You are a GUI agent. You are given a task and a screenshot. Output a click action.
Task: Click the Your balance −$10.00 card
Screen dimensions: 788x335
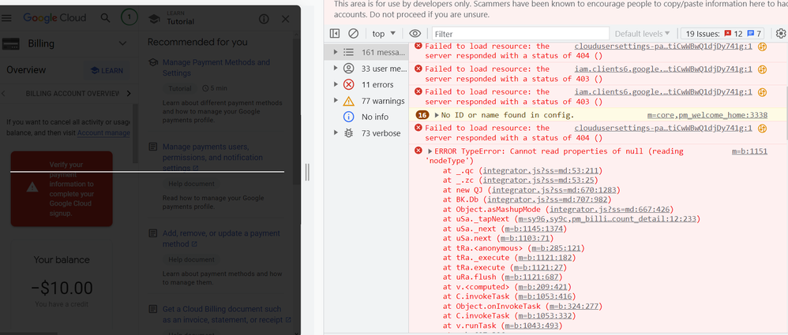click(x=62, y=286)
